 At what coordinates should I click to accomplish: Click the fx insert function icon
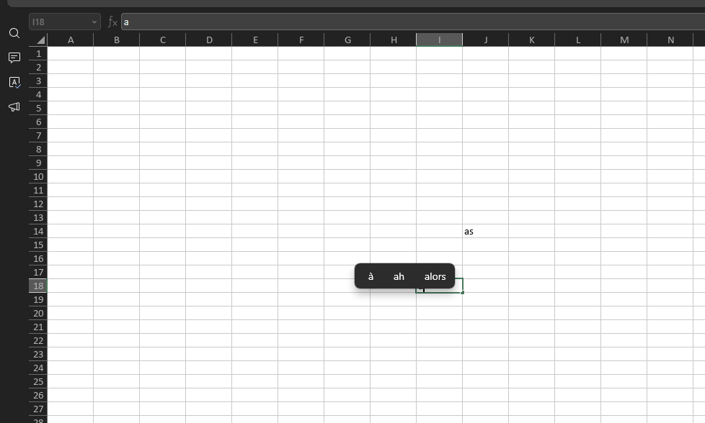tap(112, 22)
